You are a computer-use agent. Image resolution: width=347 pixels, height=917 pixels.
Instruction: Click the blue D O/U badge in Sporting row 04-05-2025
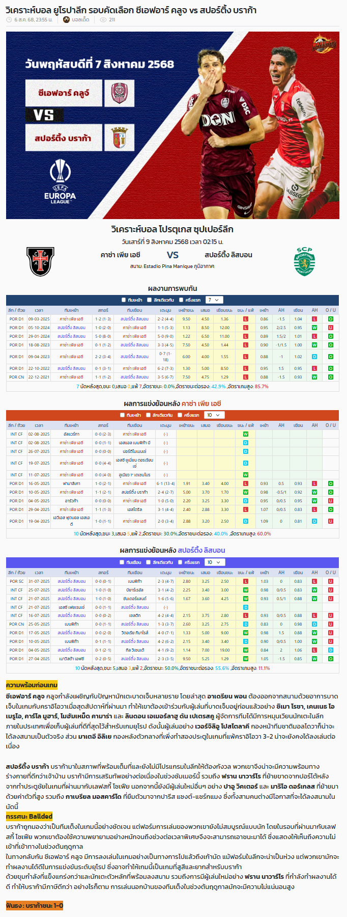pyautogui.click(x=331, y=650)
